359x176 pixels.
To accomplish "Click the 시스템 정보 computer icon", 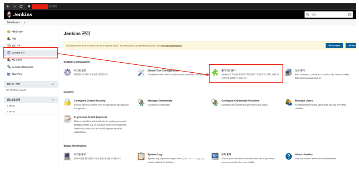I will (67, 157).
